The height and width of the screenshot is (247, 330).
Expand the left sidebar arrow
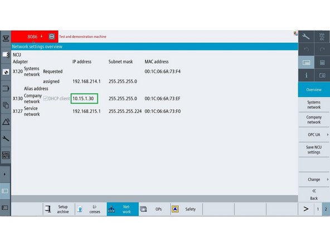click(x=5, y=174)
